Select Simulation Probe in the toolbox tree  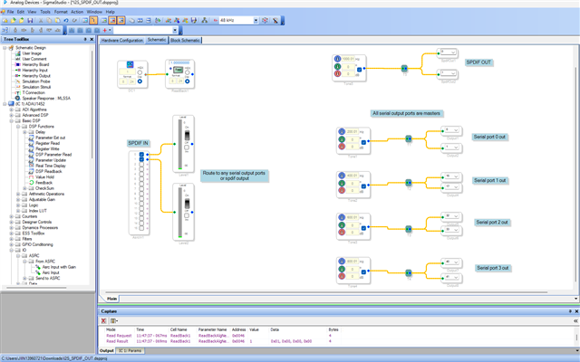pyautogui.click(x=36, y=81)
